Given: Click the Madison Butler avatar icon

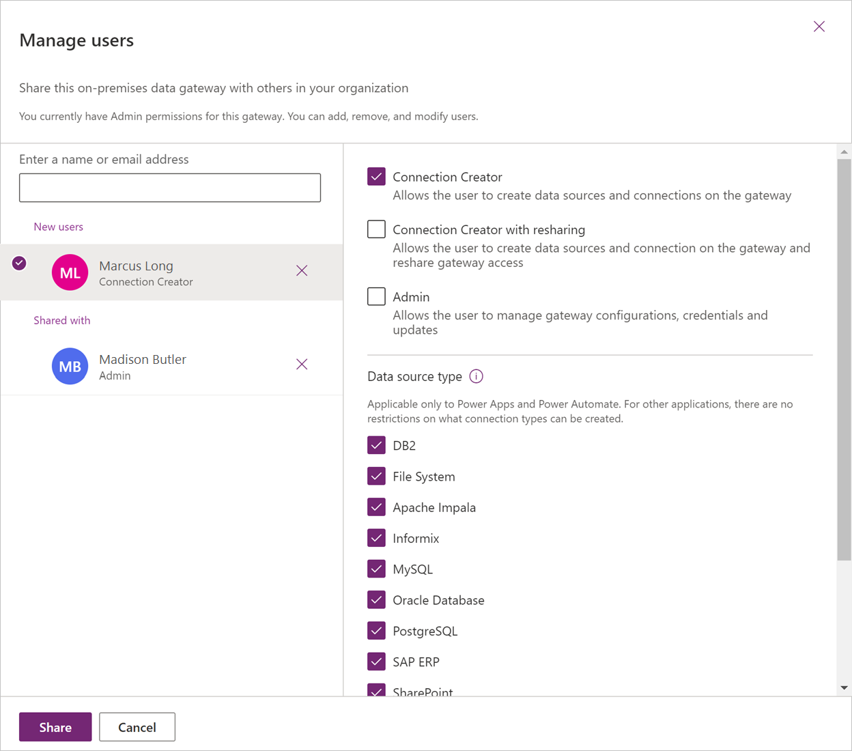Looking at the screenshot, I should tap(70, 366).
